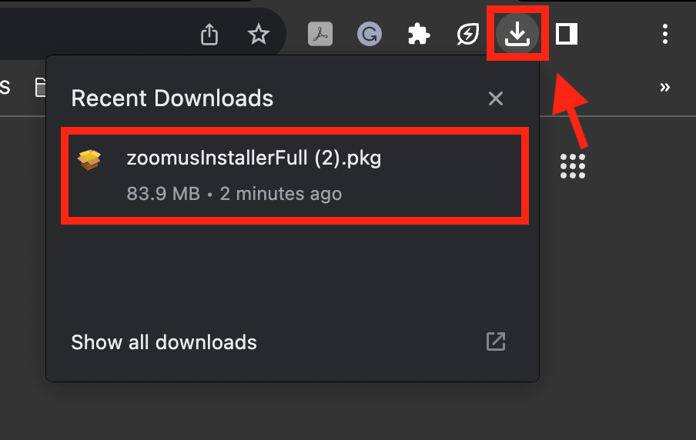
Task: Click the Share this page icon
Action: coord(209,34)
